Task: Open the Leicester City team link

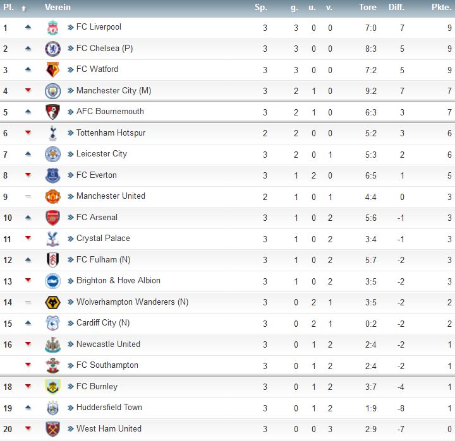Action: [102, 154]
